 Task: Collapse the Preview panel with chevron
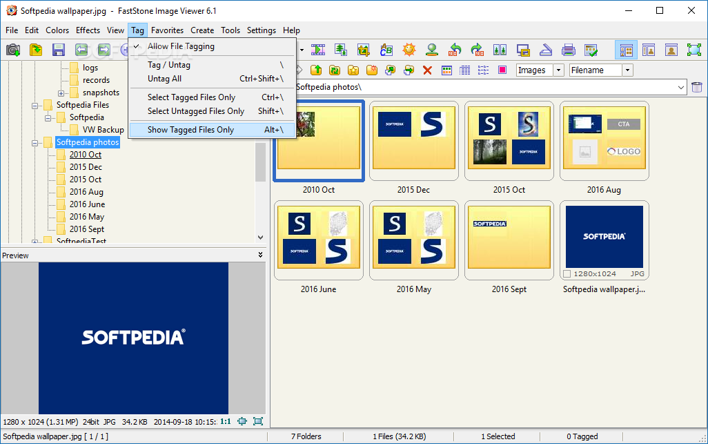[261, 255]
